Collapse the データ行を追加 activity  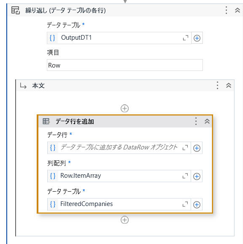point(207,121)
